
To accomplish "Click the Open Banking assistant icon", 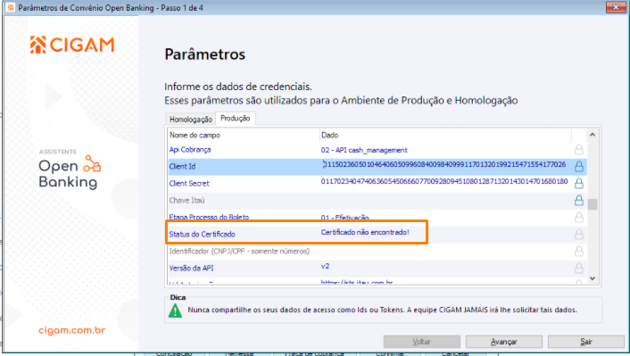I will pos(92,164).
